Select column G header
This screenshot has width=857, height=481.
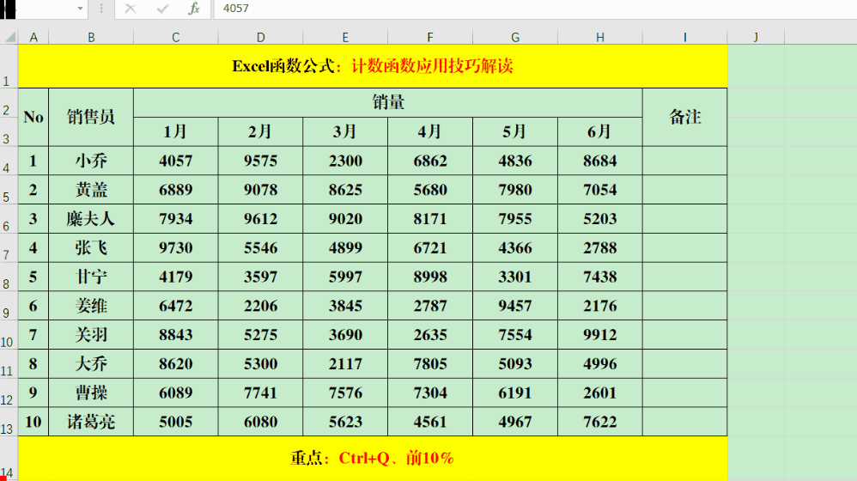[x=515, y=37]
